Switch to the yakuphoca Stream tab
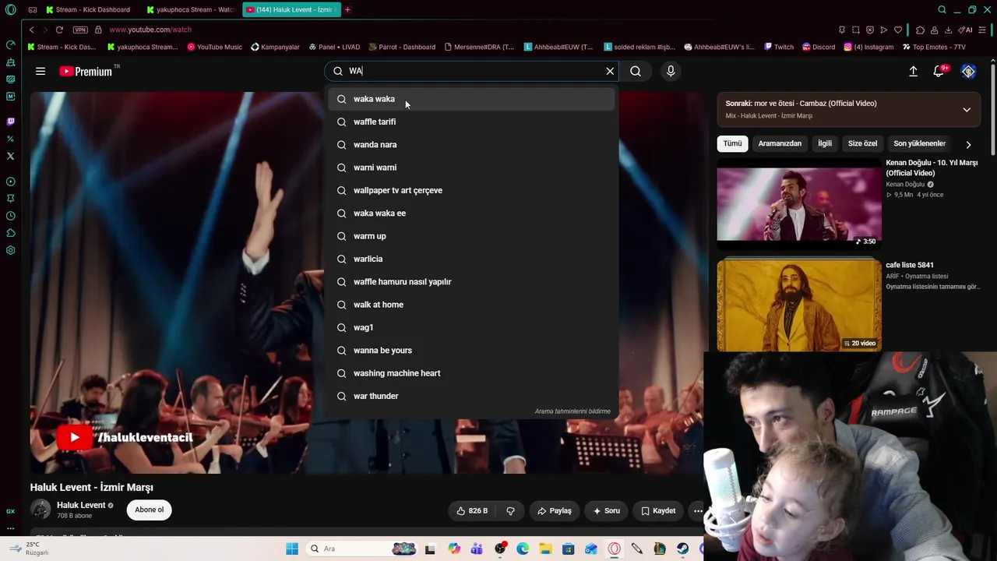The height and width of the screenshot is (561, 997). pyautogui.click(x=190, y=9)
